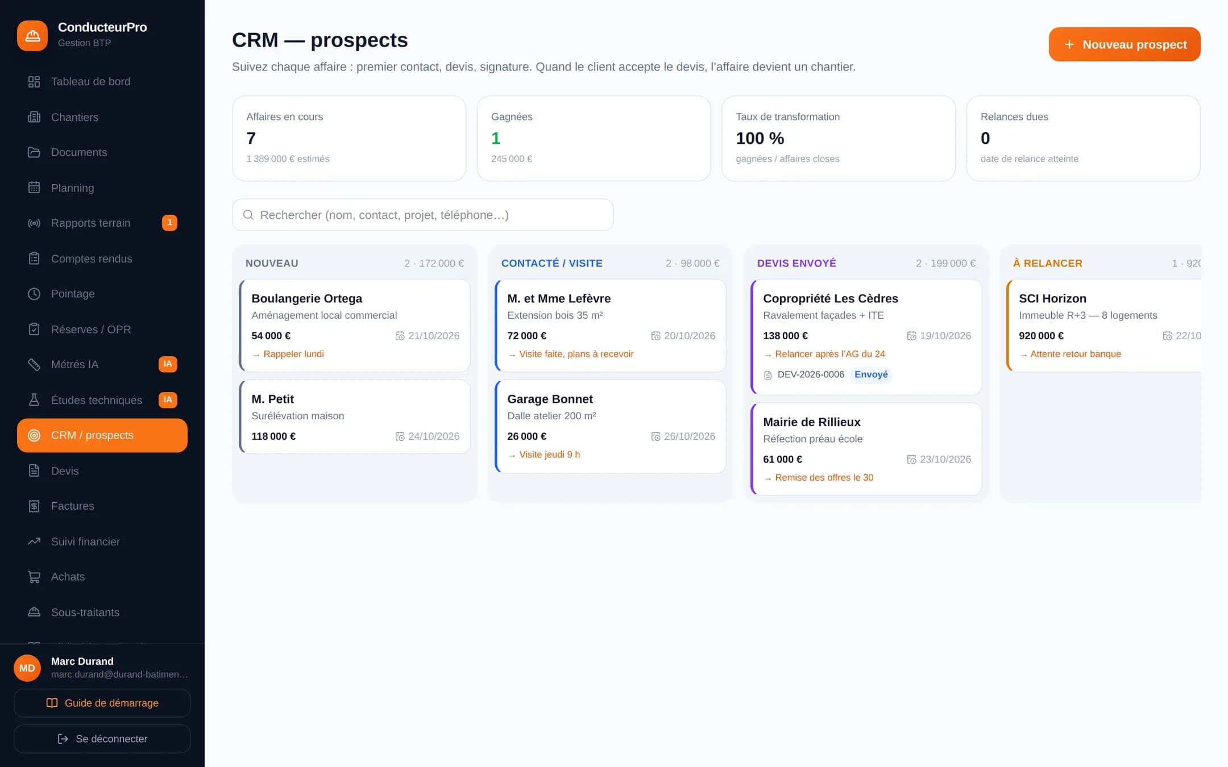Focus the Rechercher prospects search field
Image resolution: width=1228 pixels, height=767 pixels.
click(x=423, y=215)
